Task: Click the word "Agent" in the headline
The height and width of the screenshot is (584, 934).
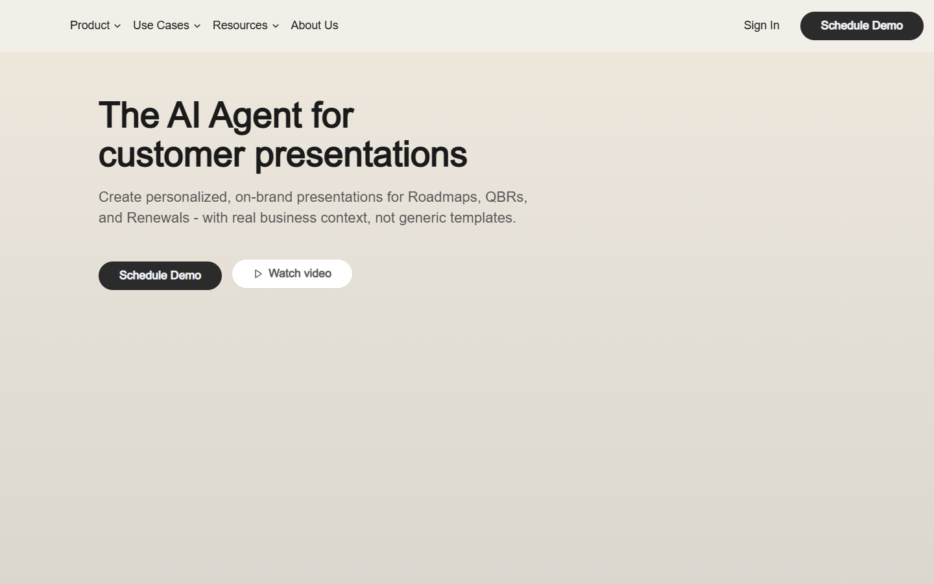Action: [x=255, y=116]
